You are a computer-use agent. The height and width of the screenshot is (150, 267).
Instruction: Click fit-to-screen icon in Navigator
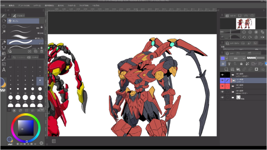point(256,32)
